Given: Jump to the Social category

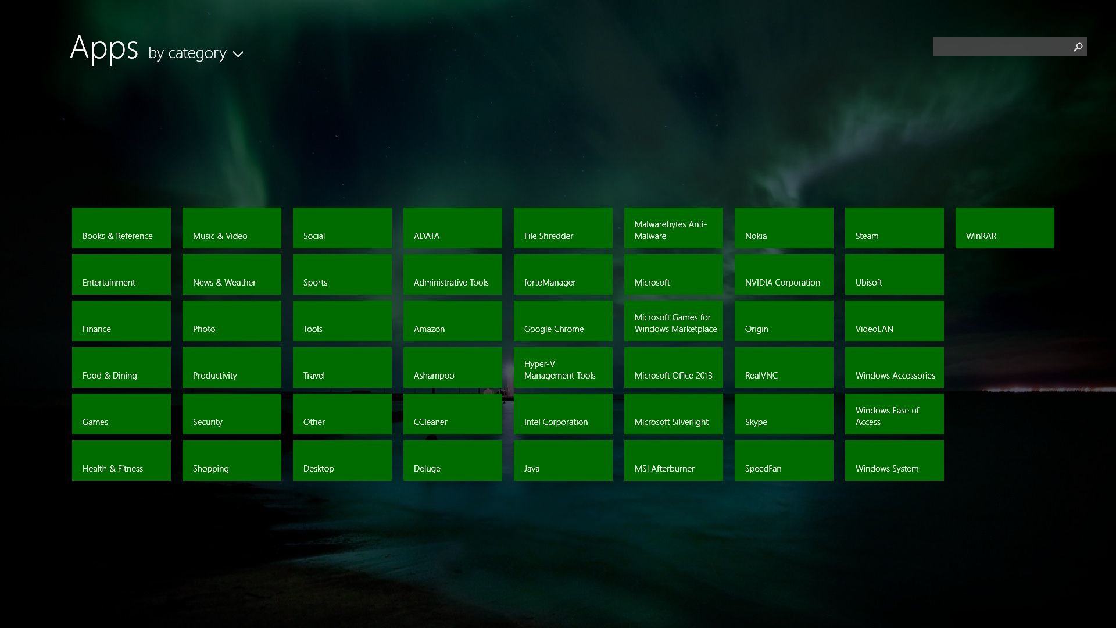Looking at the screenshot, I should pos(342,228).
